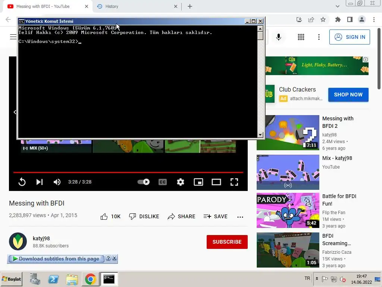The image size is (382, 287).
Task: Click the browser back arrow
Action: coord(8,19)
